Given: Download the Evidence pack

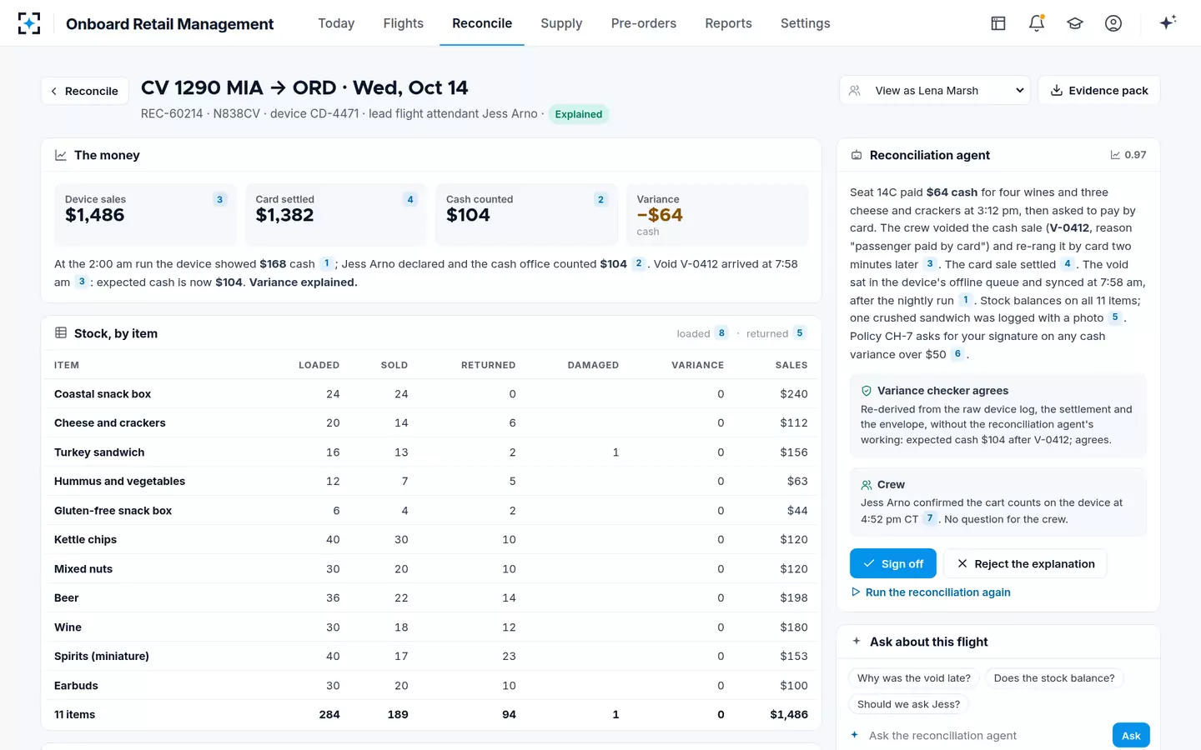Looking at the screenshot, I should click(x=1099, y=90).
